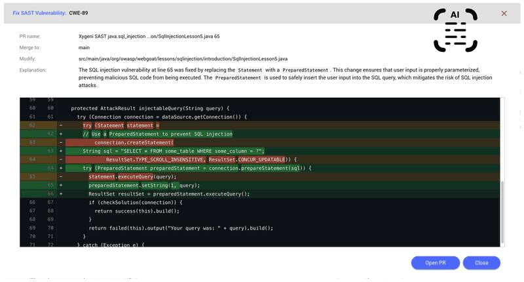The width and height of the screenshot is (524, 282).
Task: Close the dialog with the X icon
Action: pos(504,13)
